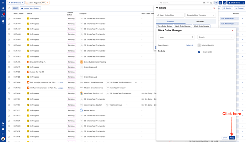
Task: Check the box for work order 6578469
Action: [x=9, y=18]
